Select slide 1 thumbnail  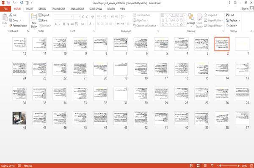(242, 44)
